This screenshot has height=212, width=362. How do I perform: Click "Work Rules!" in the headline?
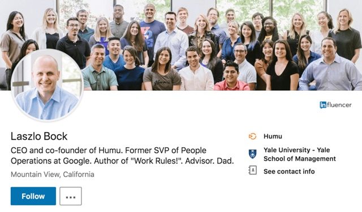[x=156, y=161]
